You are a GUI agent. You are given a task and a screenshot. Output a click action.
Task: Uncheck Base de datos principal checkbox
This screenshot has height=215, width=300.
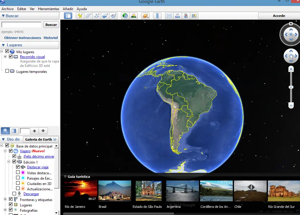pyautogui.click(x=7, y=146)
